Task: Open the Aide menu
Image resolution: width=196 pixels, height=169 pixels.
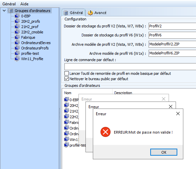Action: [24, 4]
